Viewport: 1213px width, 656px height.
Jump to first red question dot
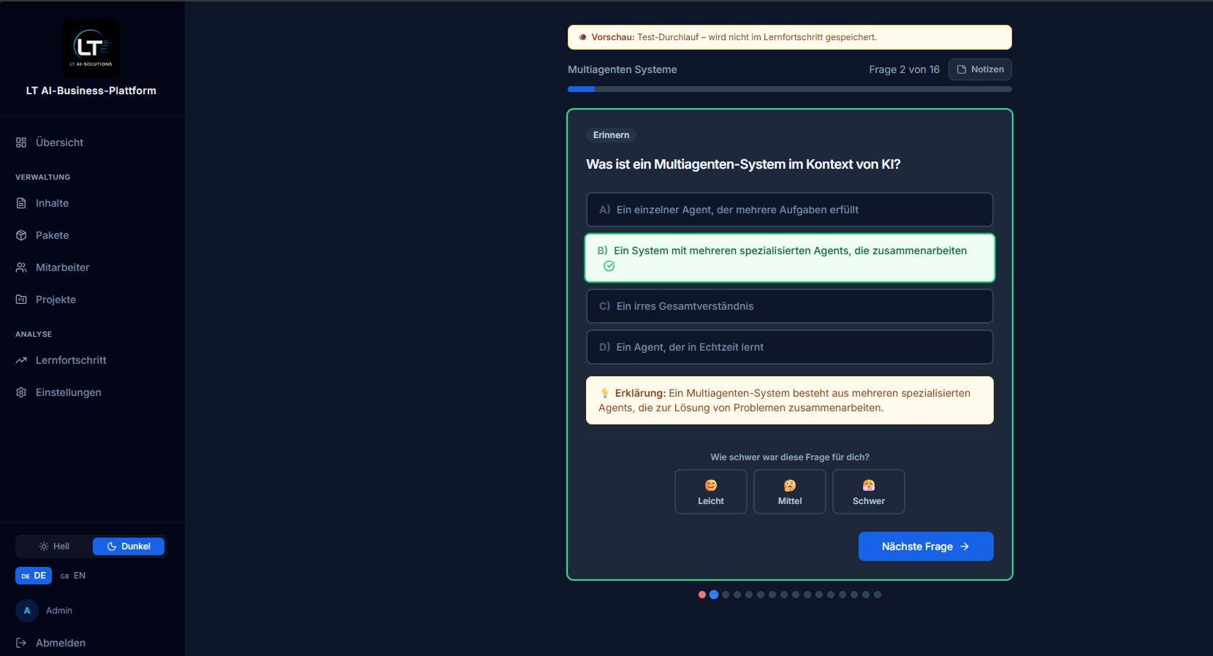pos(702,595)
